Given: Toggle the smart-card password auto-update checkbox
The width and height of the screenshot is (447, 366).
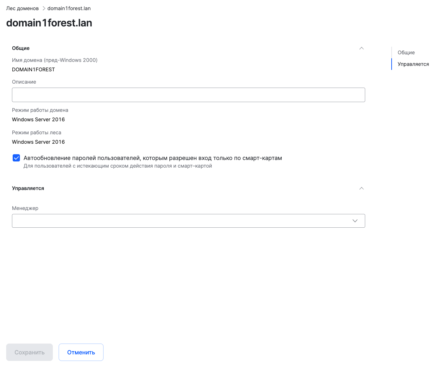Looking at the screenshot, I should pos(16,158).
